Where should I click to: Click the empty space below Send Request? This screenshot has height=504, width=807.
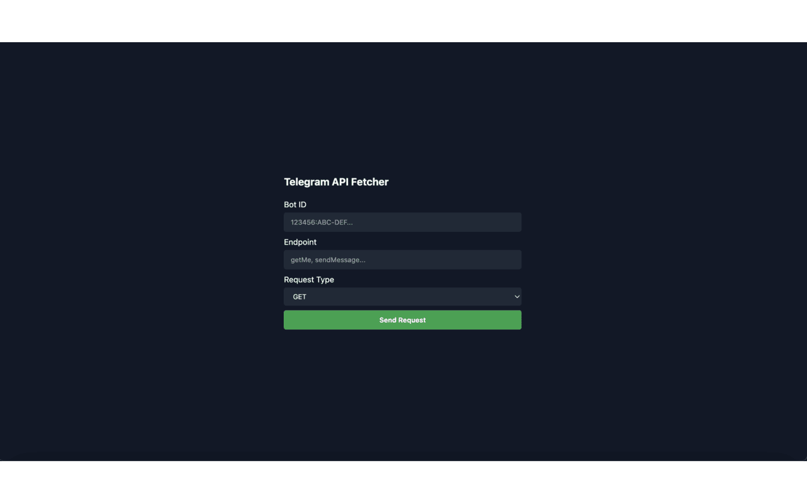(x=402, y=391)
